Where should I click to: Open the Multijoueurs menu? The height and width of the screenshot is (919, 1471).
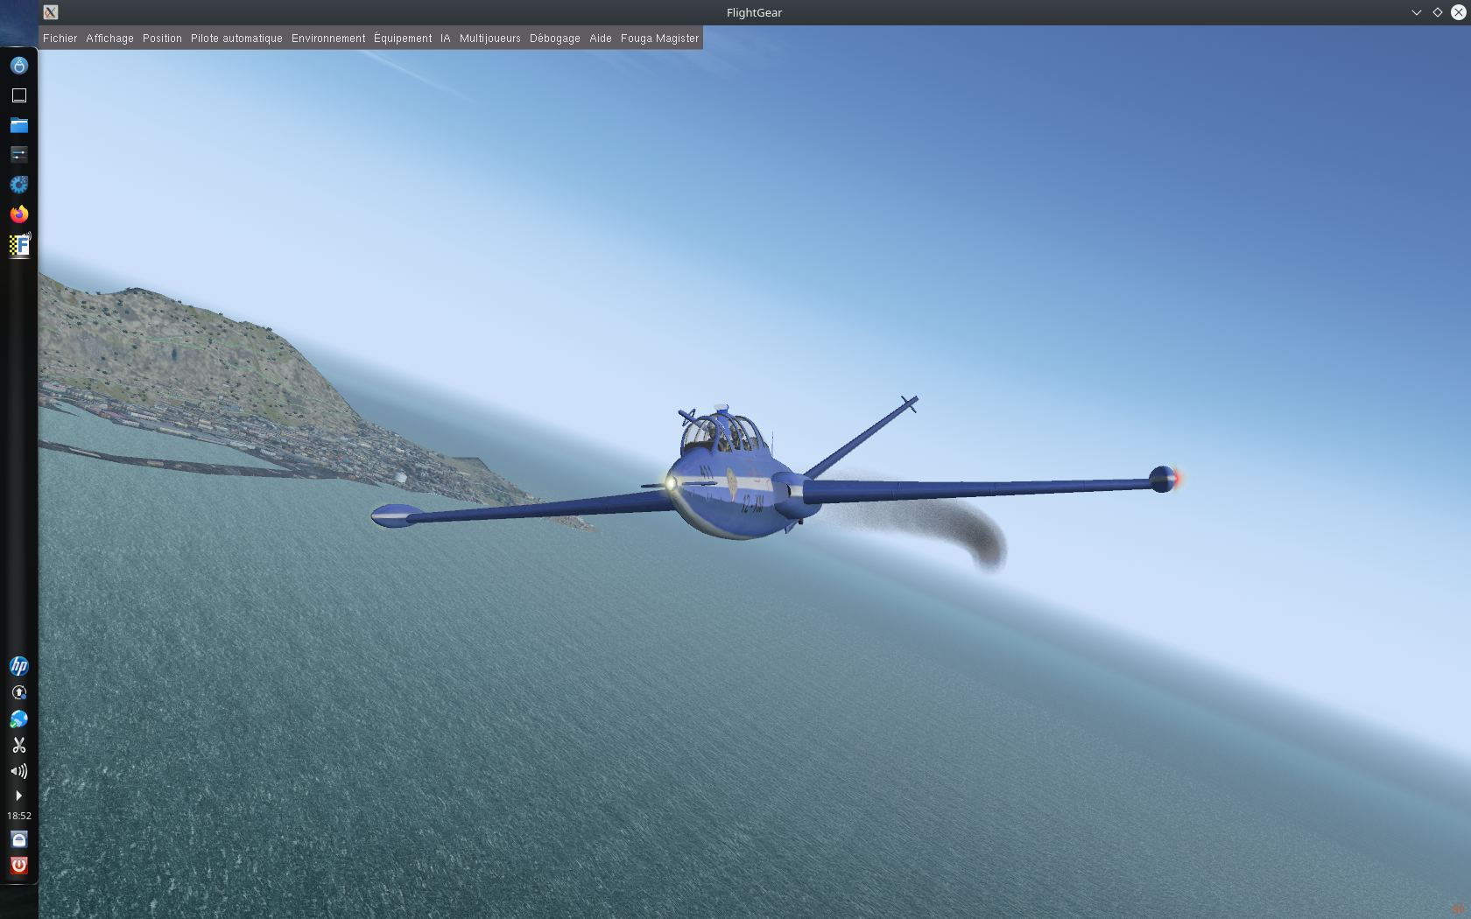coord(489,39)
